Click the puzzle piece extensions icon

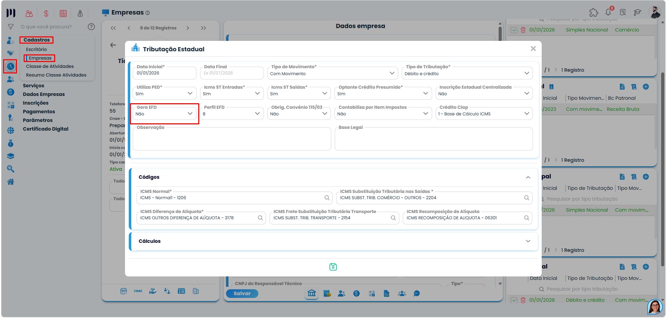(x=594, y=12)
